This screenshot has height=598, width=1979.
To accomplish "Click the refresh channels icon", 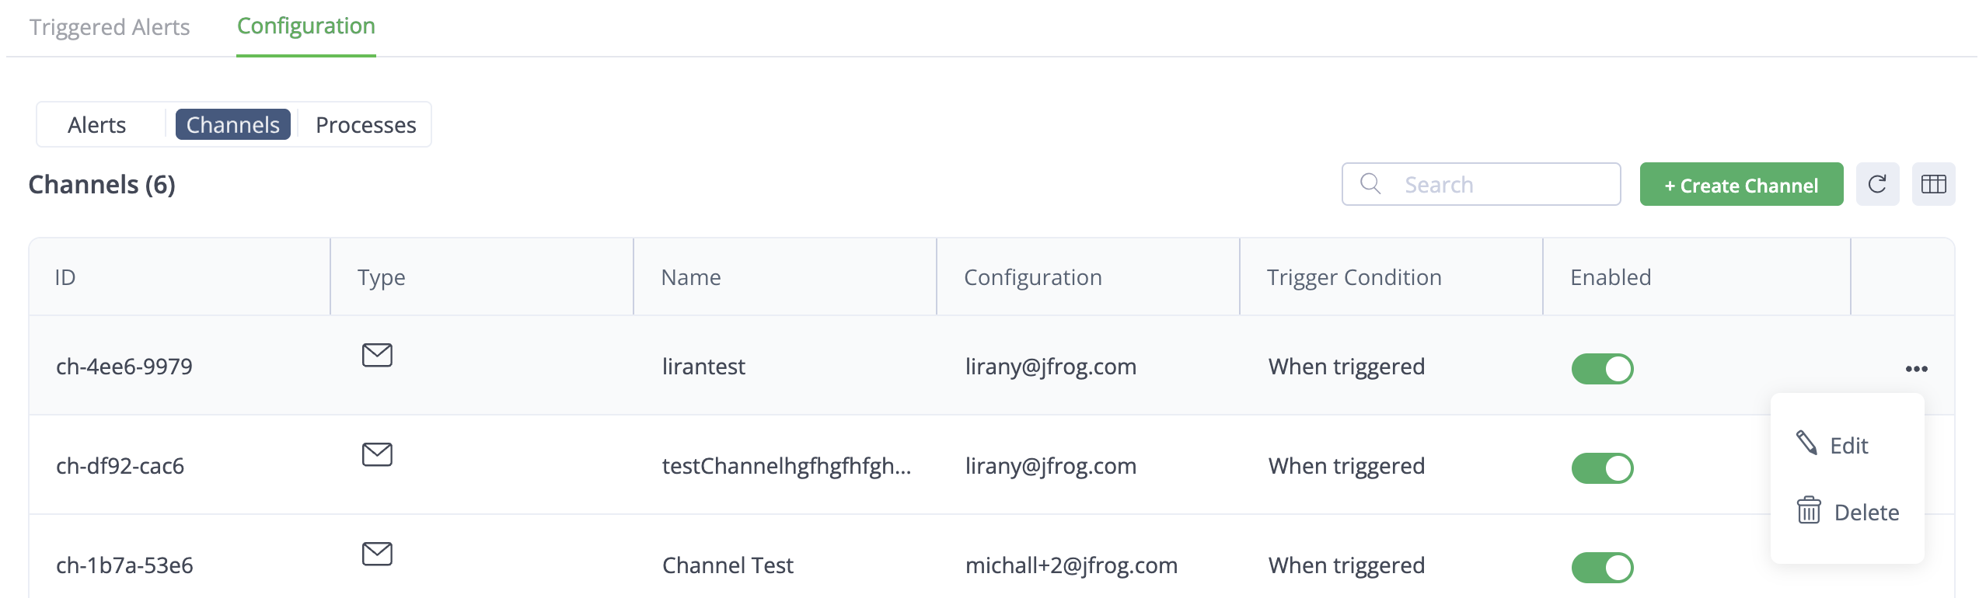I will (1877, 184).
